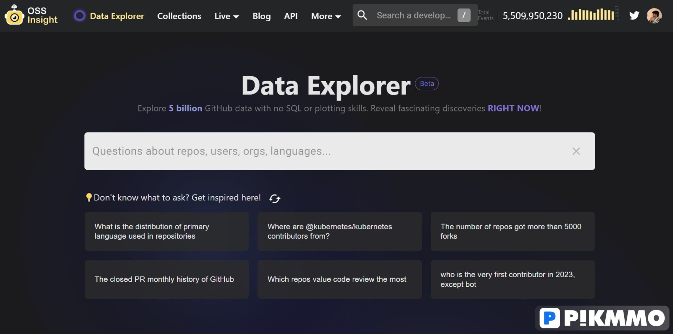Select repos with more than 5000 forks

click(x=512, y=231)
